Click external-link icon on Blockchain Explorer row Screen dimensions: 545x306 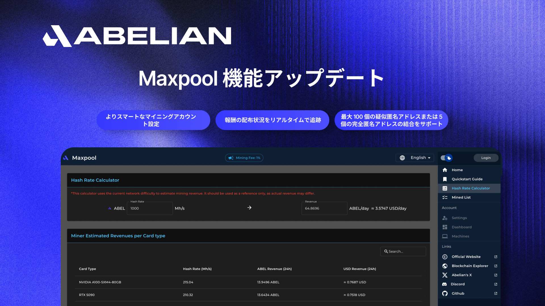tap(496, 266)
